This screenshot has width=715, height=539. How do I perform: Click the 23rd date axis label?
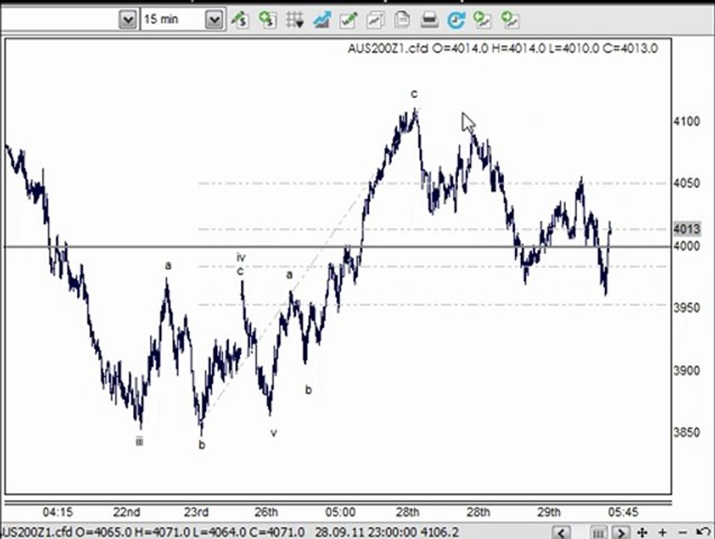[x=197, y=512]
